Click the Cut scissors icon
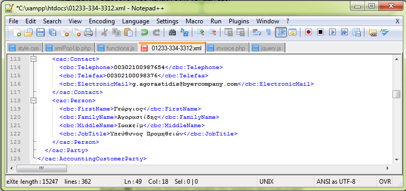The image size is (406, 191). pos(104,32)
